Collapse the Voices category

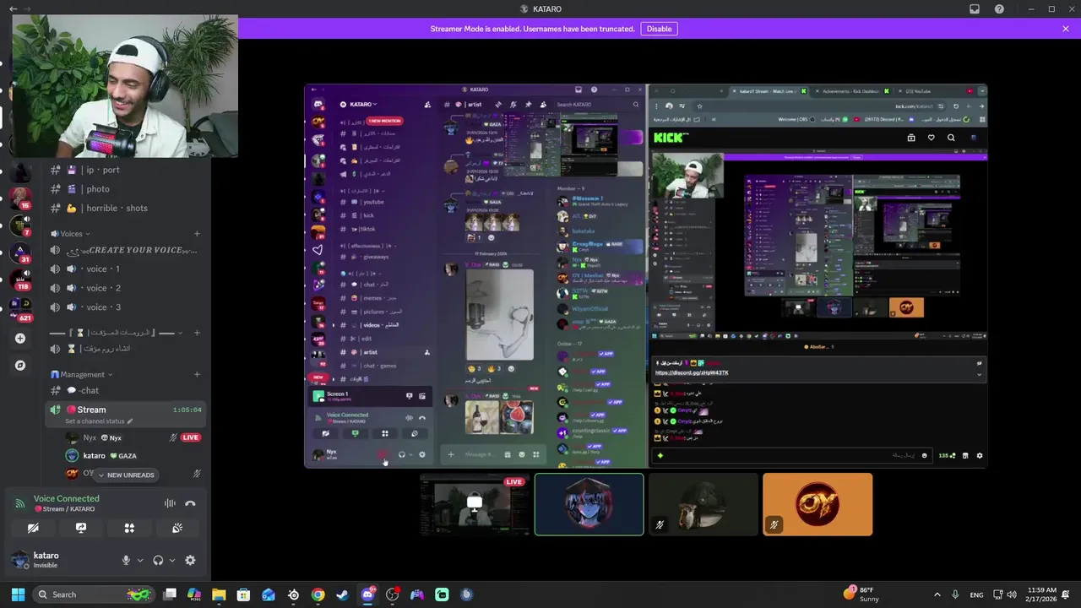pos(71,234)
